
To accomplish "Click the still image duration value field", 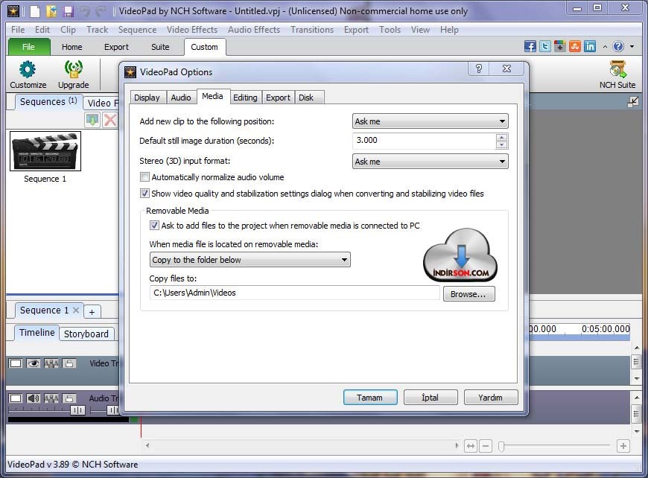I will (x=424, y=141).
